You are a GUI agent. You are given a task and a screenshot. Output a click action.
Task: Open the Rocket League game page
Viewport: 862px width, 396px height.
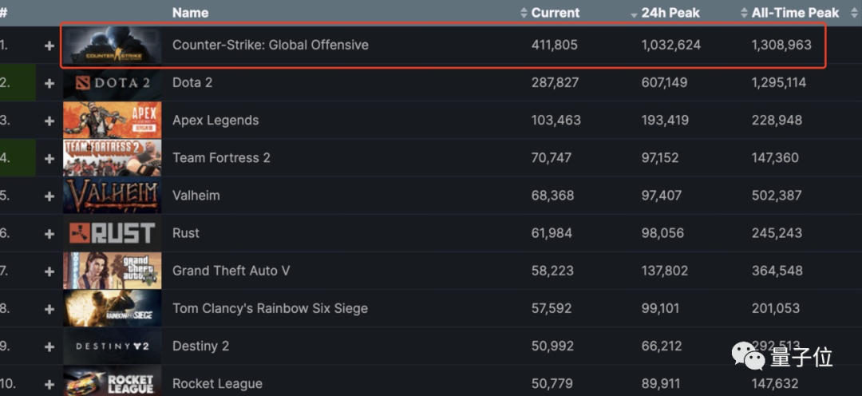pyautogui.click(x=217, y=384)
